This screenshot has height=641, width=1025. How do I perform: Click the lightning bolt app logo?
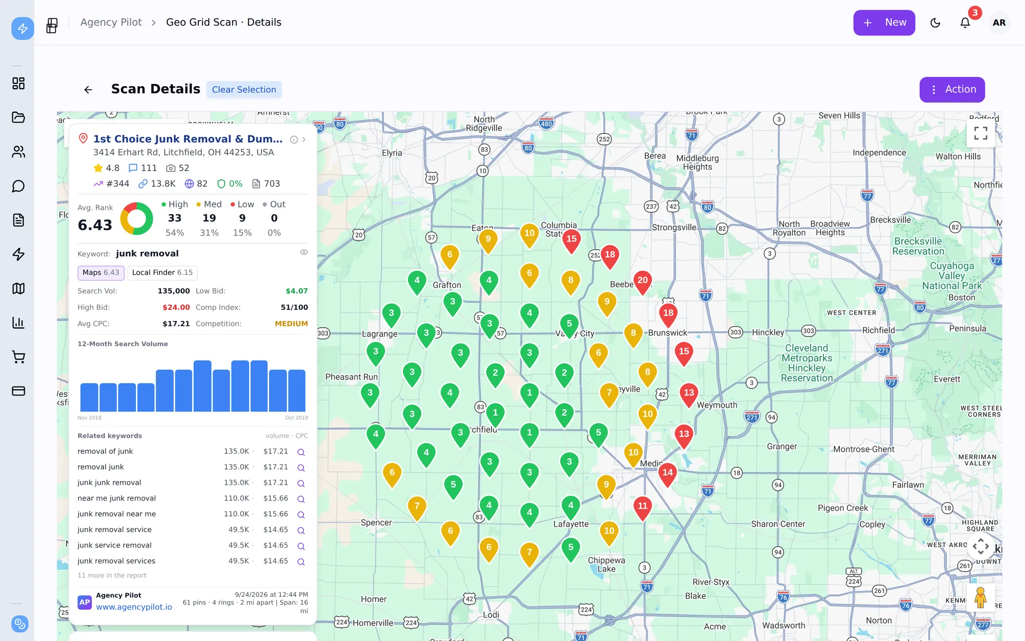point(23,28)
